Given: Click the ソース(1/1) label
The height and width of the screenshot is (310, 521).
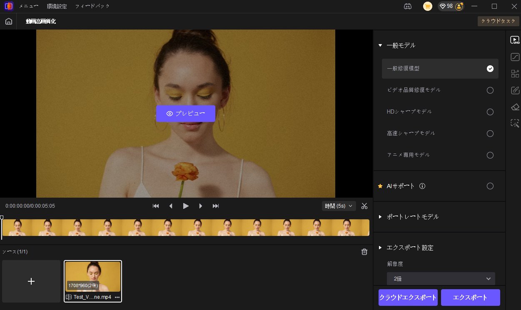Looking at the screenshot, I should pyautogui.click(x=15, y=252).
